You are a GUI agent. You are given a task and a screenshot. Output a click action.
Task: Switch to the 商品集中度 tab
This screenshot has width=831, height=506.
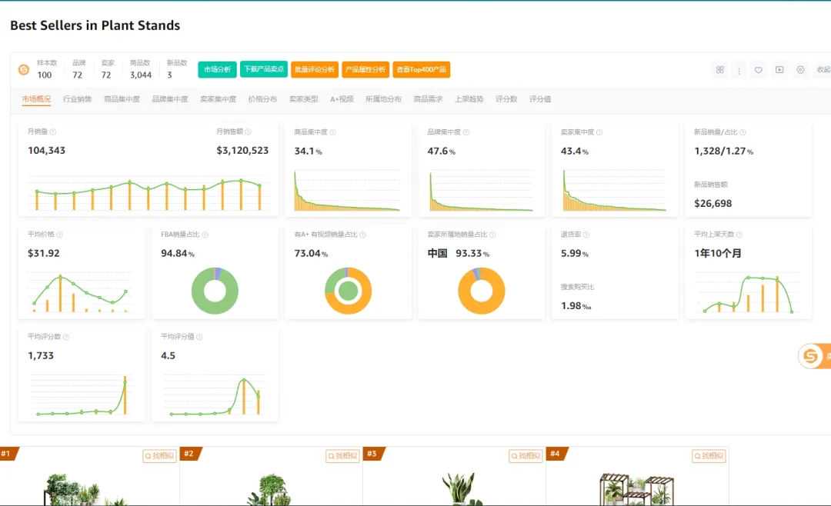point(122,99)
